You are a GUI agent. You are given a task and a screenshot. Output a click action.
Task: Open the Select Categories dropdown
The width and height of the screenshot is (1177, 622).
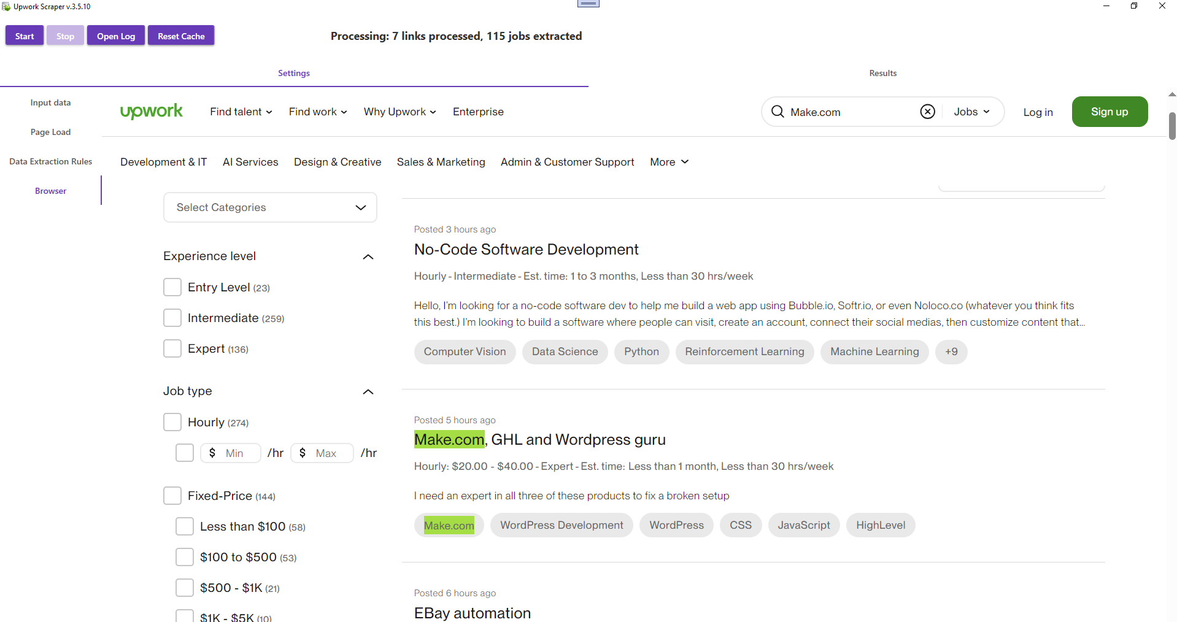pyautogui.click(x=269, y=207)
